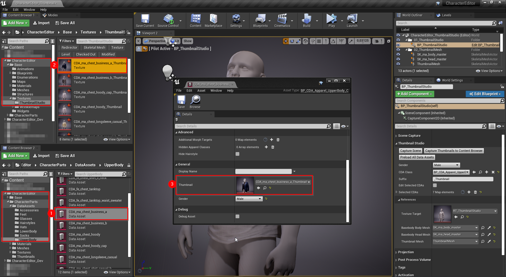Open Window menu in main editor

(29, 10)
